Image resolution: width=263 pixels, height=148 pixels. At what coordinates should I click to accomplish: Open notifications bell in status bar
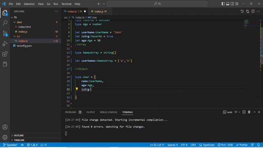point(258,145)
